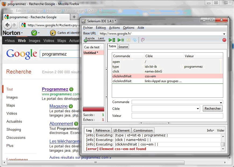Switch to the Source tab

click(x=123, y=47)
